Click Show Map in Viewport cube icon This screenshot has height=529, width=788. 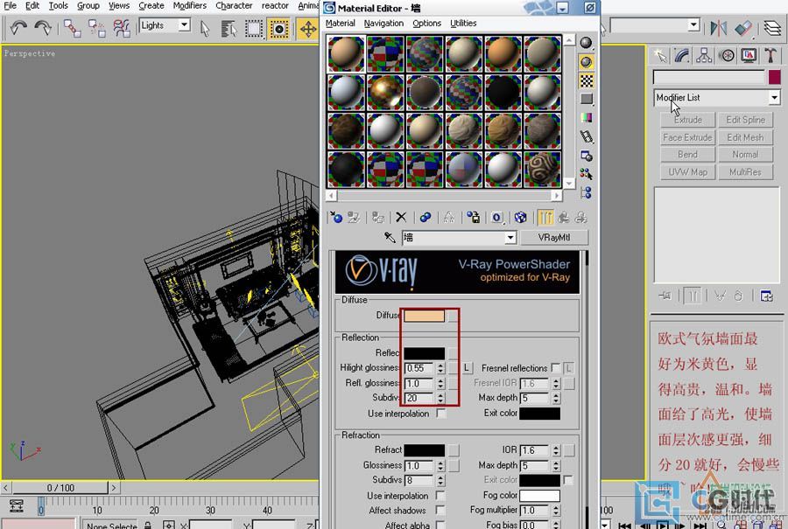(521, 218)
